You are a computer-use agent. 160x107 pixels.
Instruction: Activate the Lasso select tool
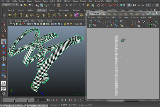[x=4, y=30]
